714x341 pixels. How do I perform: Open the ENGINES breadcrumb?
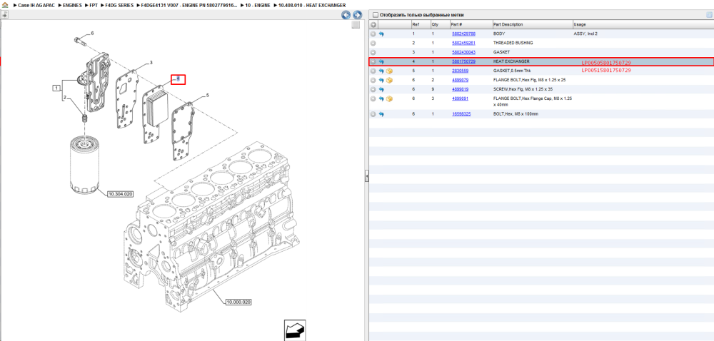pos(72,5)
